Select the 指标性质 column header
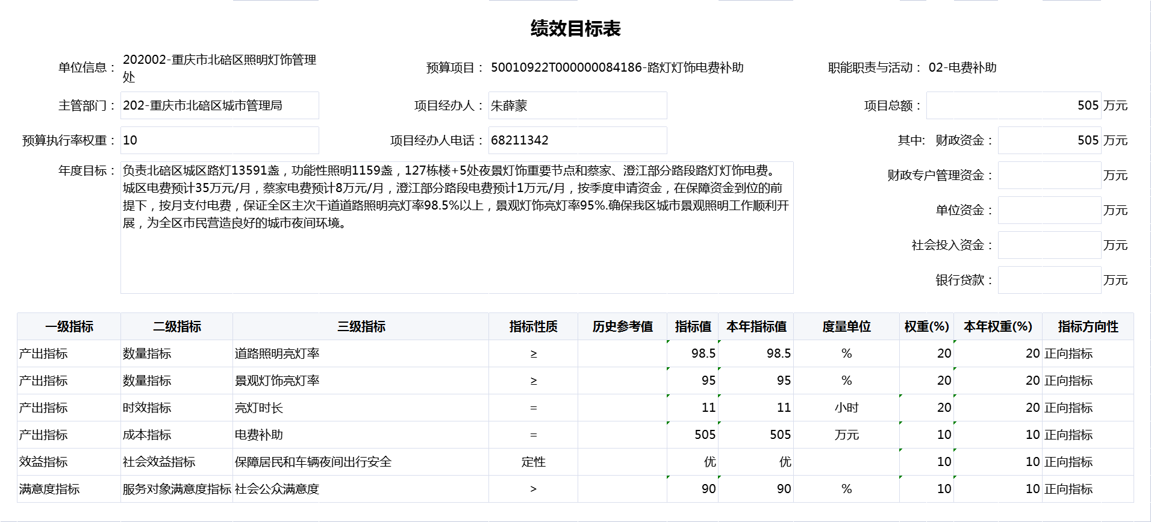The width and height of the screenshot is (1151, 522). (x=533, y=326)
